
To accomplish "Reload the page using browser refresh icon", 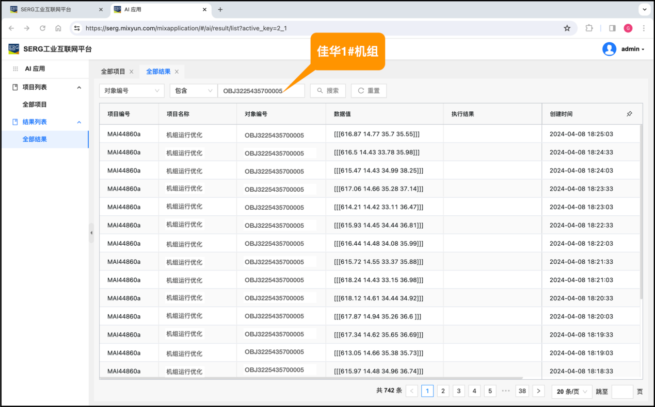I will pyautogui.click(x=42, y=28).
